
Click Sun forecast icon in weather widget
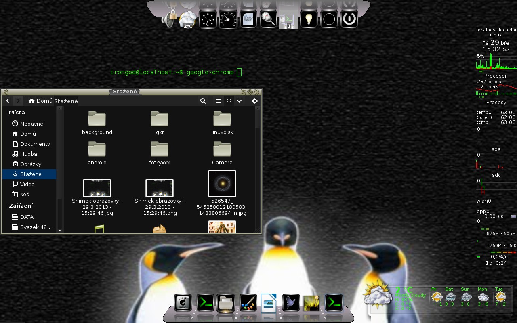click(466, 297)
